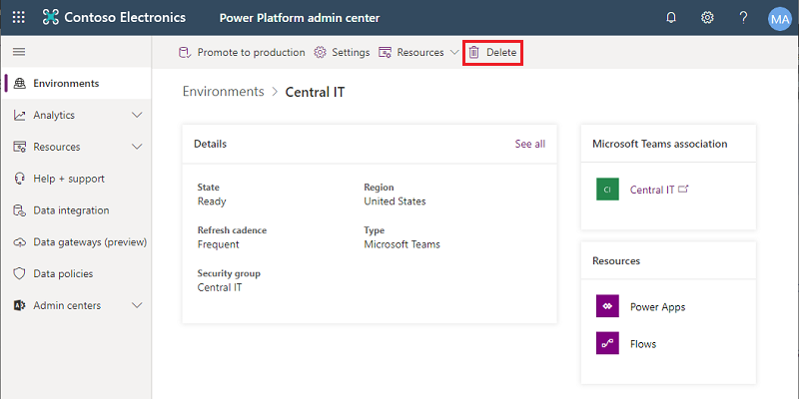The image size is (799, 399).
Task: Expand the Resources sidebar chevron
Action: pos(137,147)
